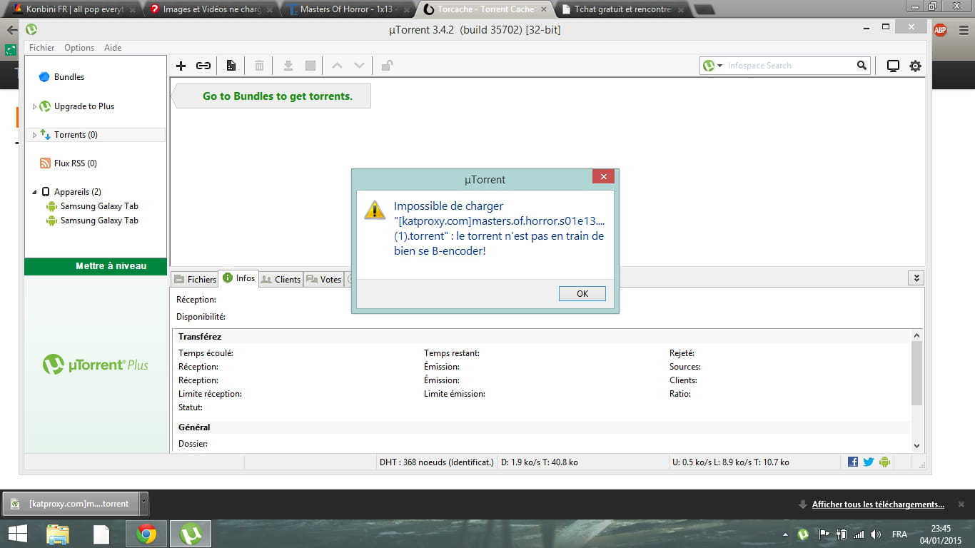Expand the Upgrade to Plus arrow
This screenshot has width=975, height=548.
pyautogui.click(x=34, y=106)
